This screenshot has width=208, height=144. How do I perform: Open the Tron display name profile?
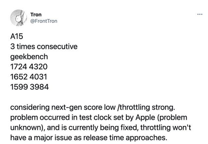point(36,15)
